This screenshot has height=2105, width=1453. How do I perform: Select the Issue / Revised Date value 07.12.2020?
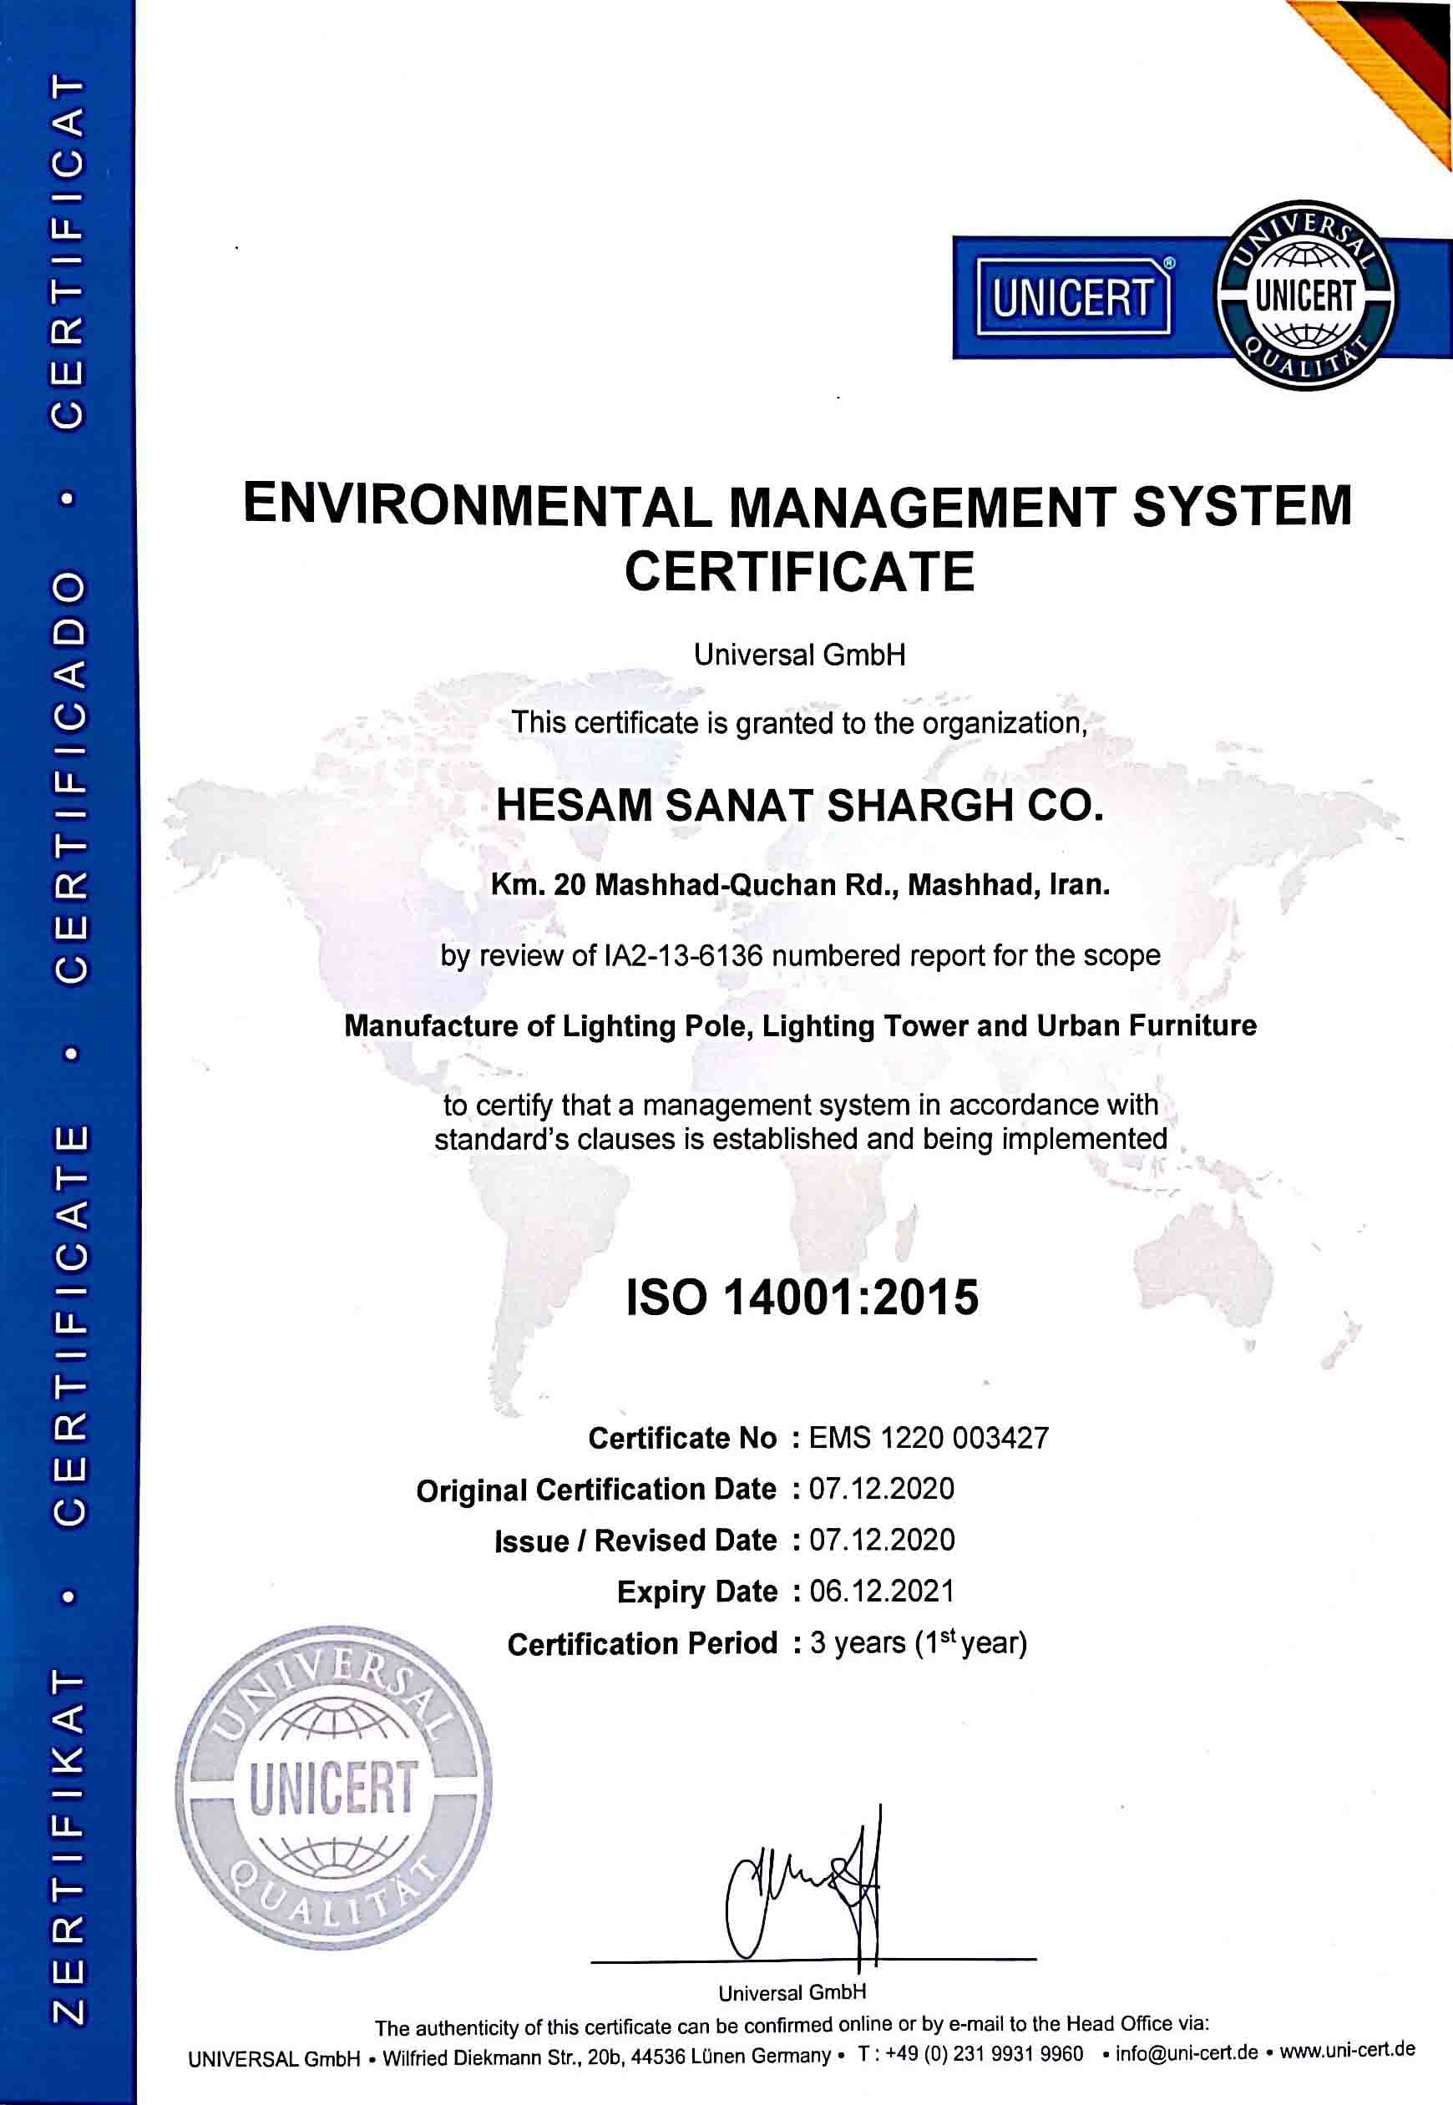881,1540
